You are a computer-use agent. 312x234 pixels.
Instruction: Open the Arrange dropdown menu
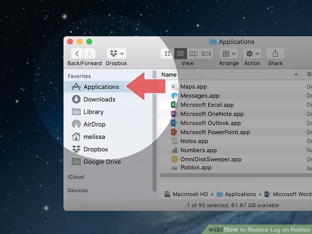point(229,54)
